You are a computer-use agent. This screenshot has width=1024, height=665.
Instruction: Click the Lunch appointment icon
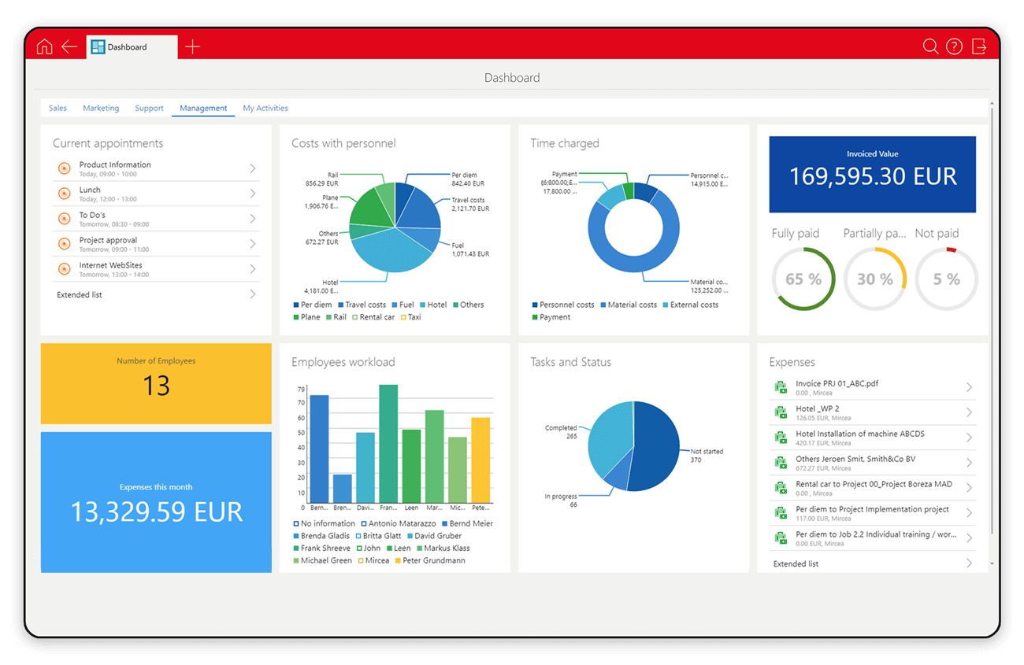coord(65,194)
